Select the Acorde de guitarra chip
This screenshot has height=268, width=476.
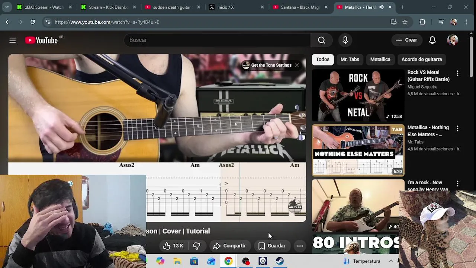point(422,60)
